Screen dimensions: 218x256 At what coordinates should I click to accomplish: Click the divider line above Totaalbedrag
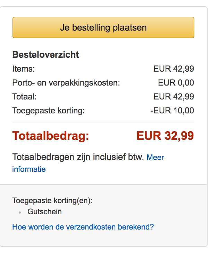pos(103,122)
